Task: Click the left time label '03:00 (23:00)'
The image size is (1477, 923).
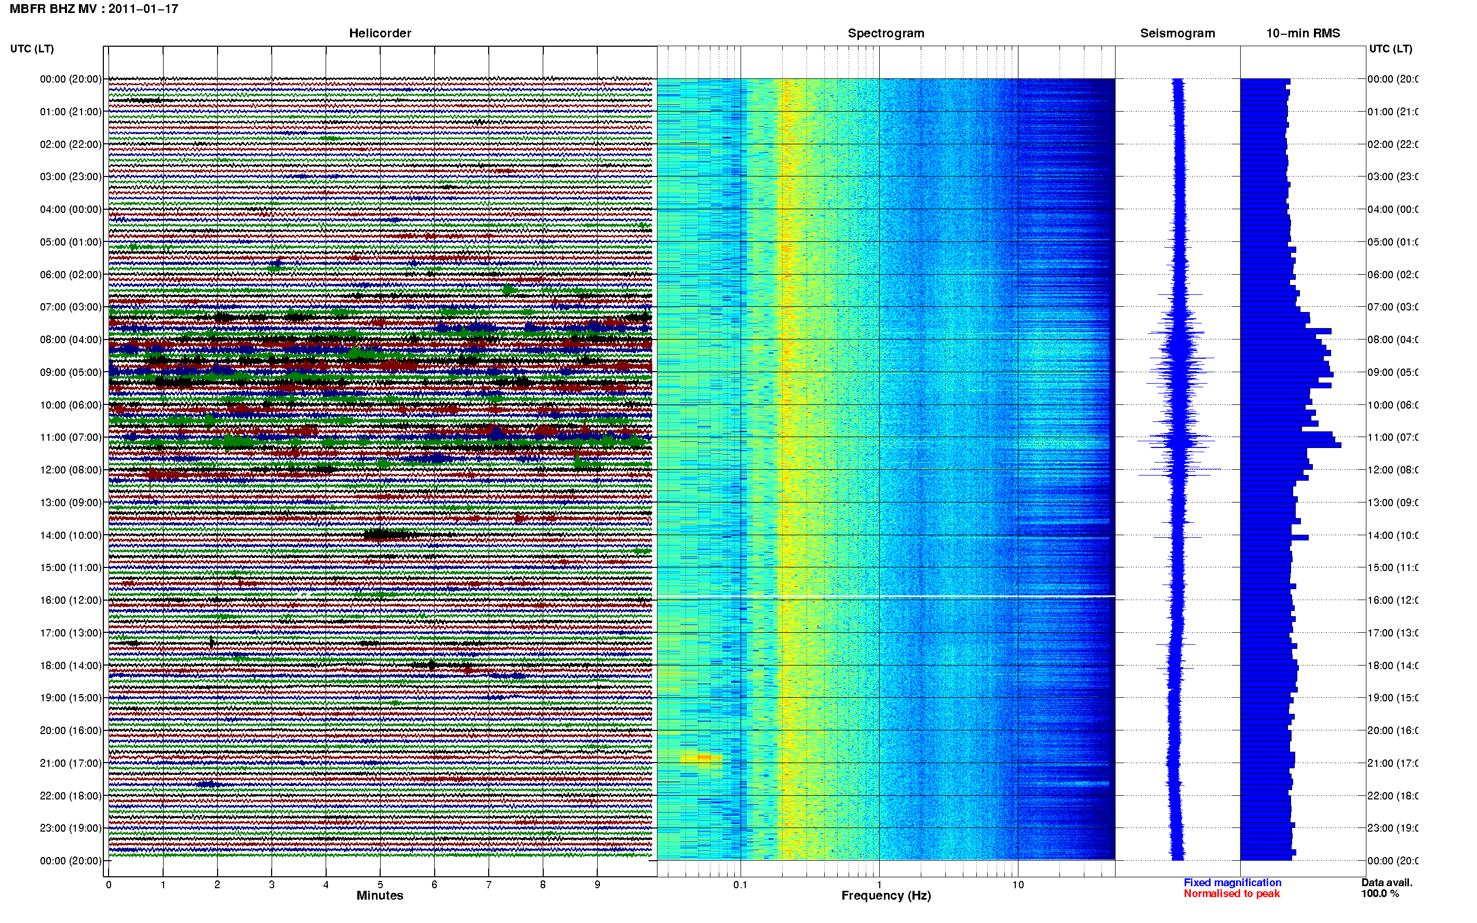Action: tap(71, 177)
